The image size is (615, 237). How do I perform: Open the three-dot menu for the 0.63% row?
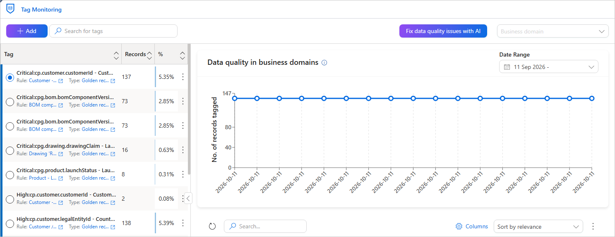tap(183, 150)
